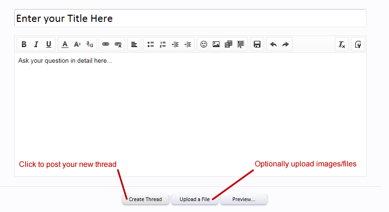Toggle bold formatting
This screenshot has height=212, width=389.
pos(24,44)
